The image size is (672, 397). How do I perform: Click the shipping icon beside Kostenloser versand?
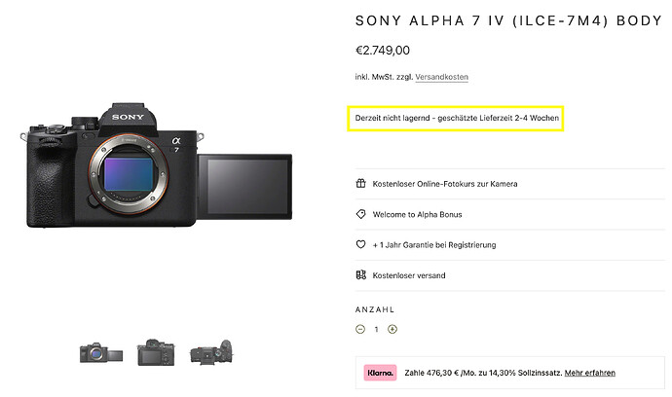[x=360, y=275]
